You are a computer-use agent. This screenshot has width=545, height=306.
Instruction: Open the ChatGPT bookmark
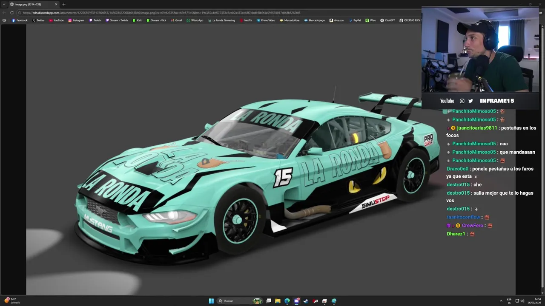pos(387,20)
